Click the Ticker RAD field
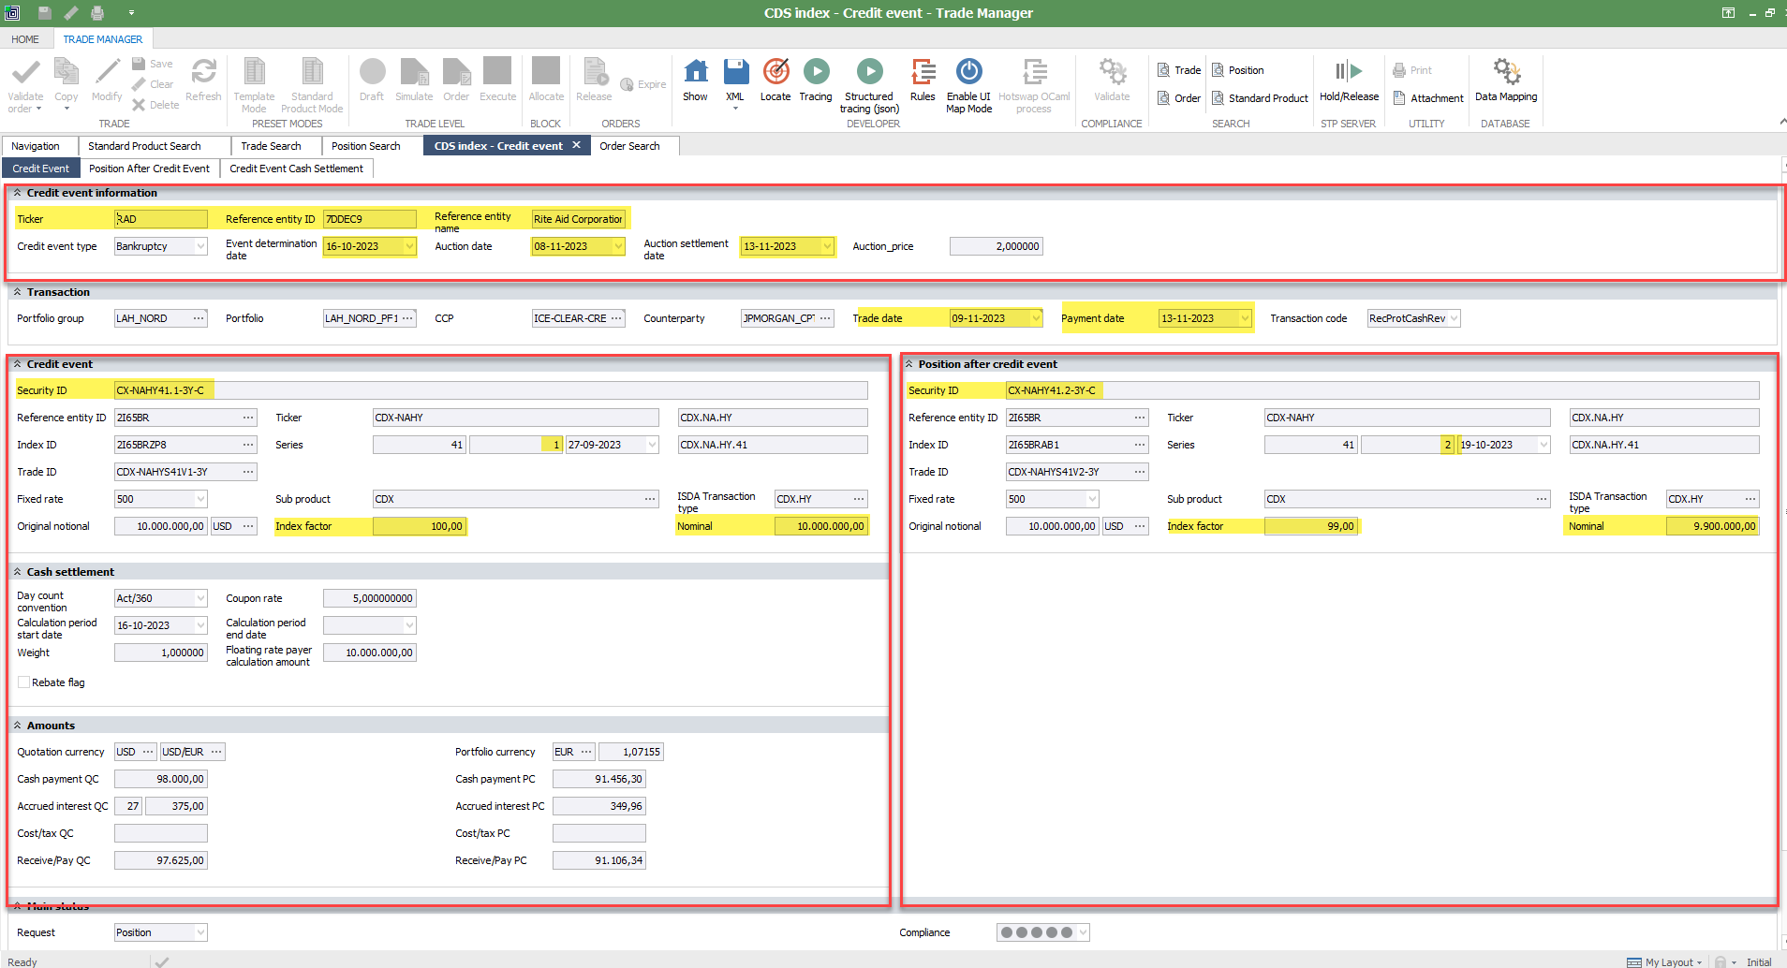 click(161, 219)
